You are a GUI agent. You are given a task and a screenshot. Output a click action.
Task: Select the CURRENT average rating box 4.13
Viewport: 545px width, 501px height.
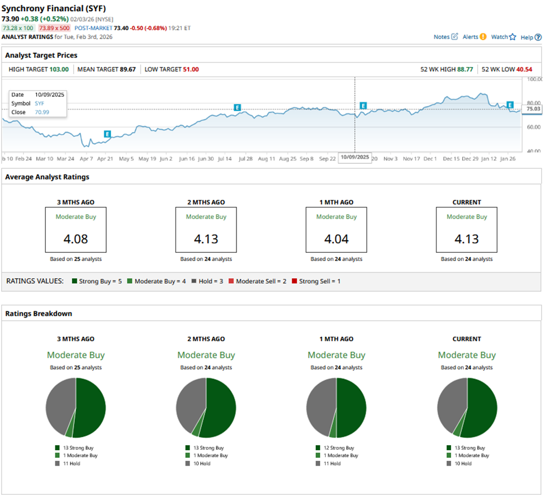pyautogui.click(x=467, y=230)
